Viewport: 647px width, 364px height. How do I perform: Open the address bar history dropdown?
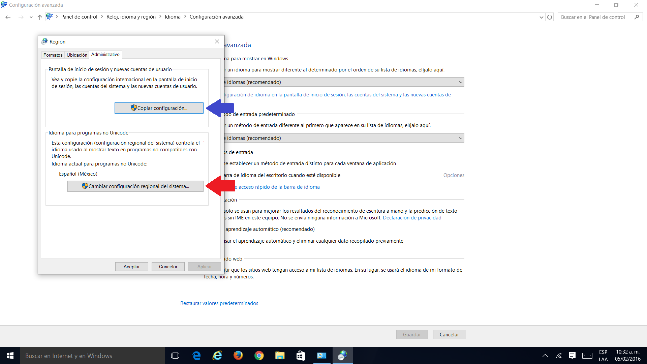click(x=541, y=17)
